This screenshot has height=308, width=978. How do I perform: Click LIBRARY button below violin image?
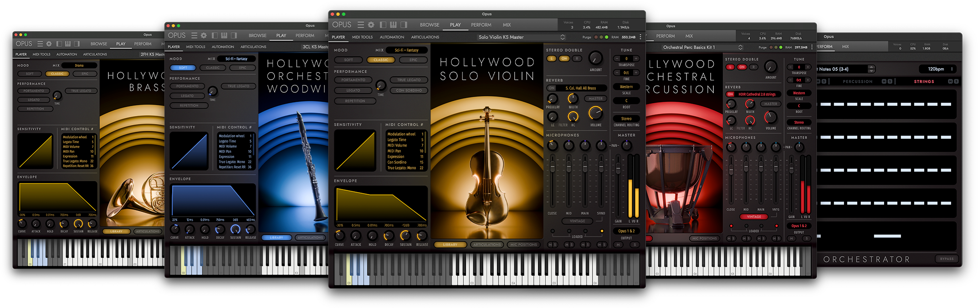tap(450, 244)
